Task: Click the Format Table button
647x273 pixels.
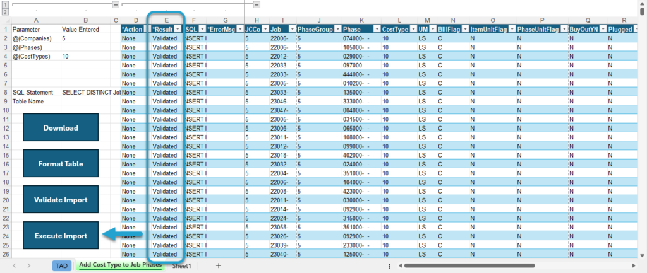Action: click(61, 163)
